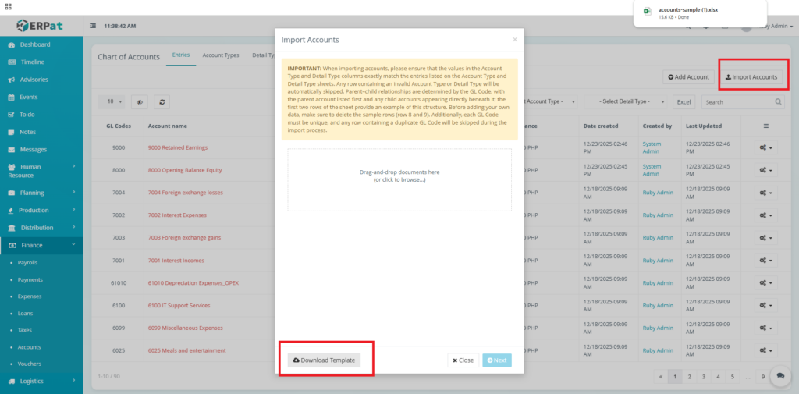Screen dimensions: 799x394
Task: Open gear actions for 6100 IT Support Services
Action: [766, 305]
